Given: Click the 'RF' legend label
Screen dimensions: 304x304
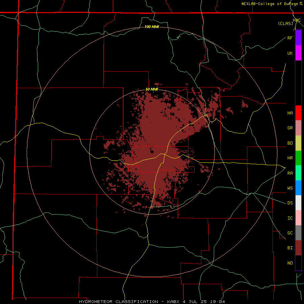Looking at the screenshot, I should point(290,38).
